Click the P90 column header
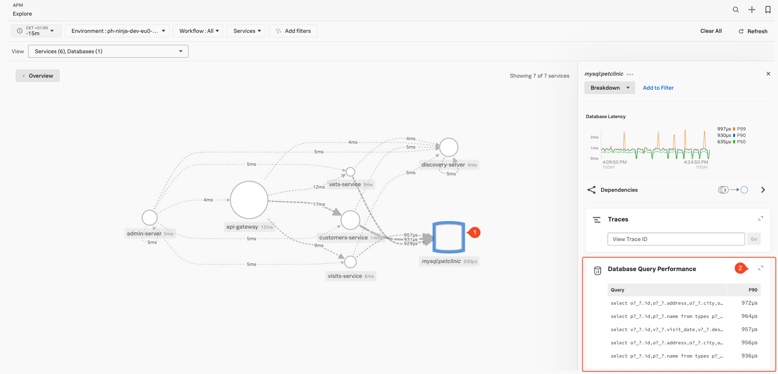The width and height of the screenshot is (778, 374). [x=744, y=290]
